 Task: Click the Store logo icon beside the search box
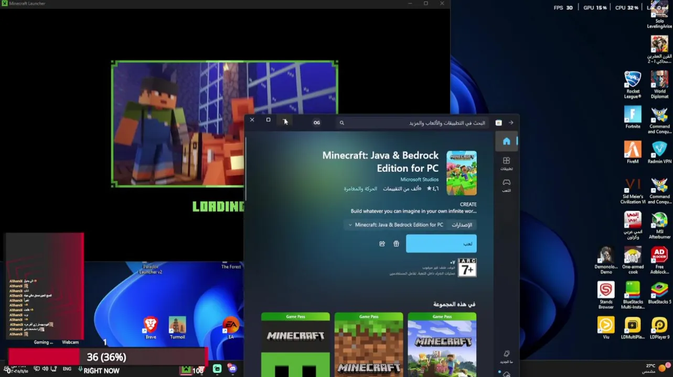pos(498,123)
